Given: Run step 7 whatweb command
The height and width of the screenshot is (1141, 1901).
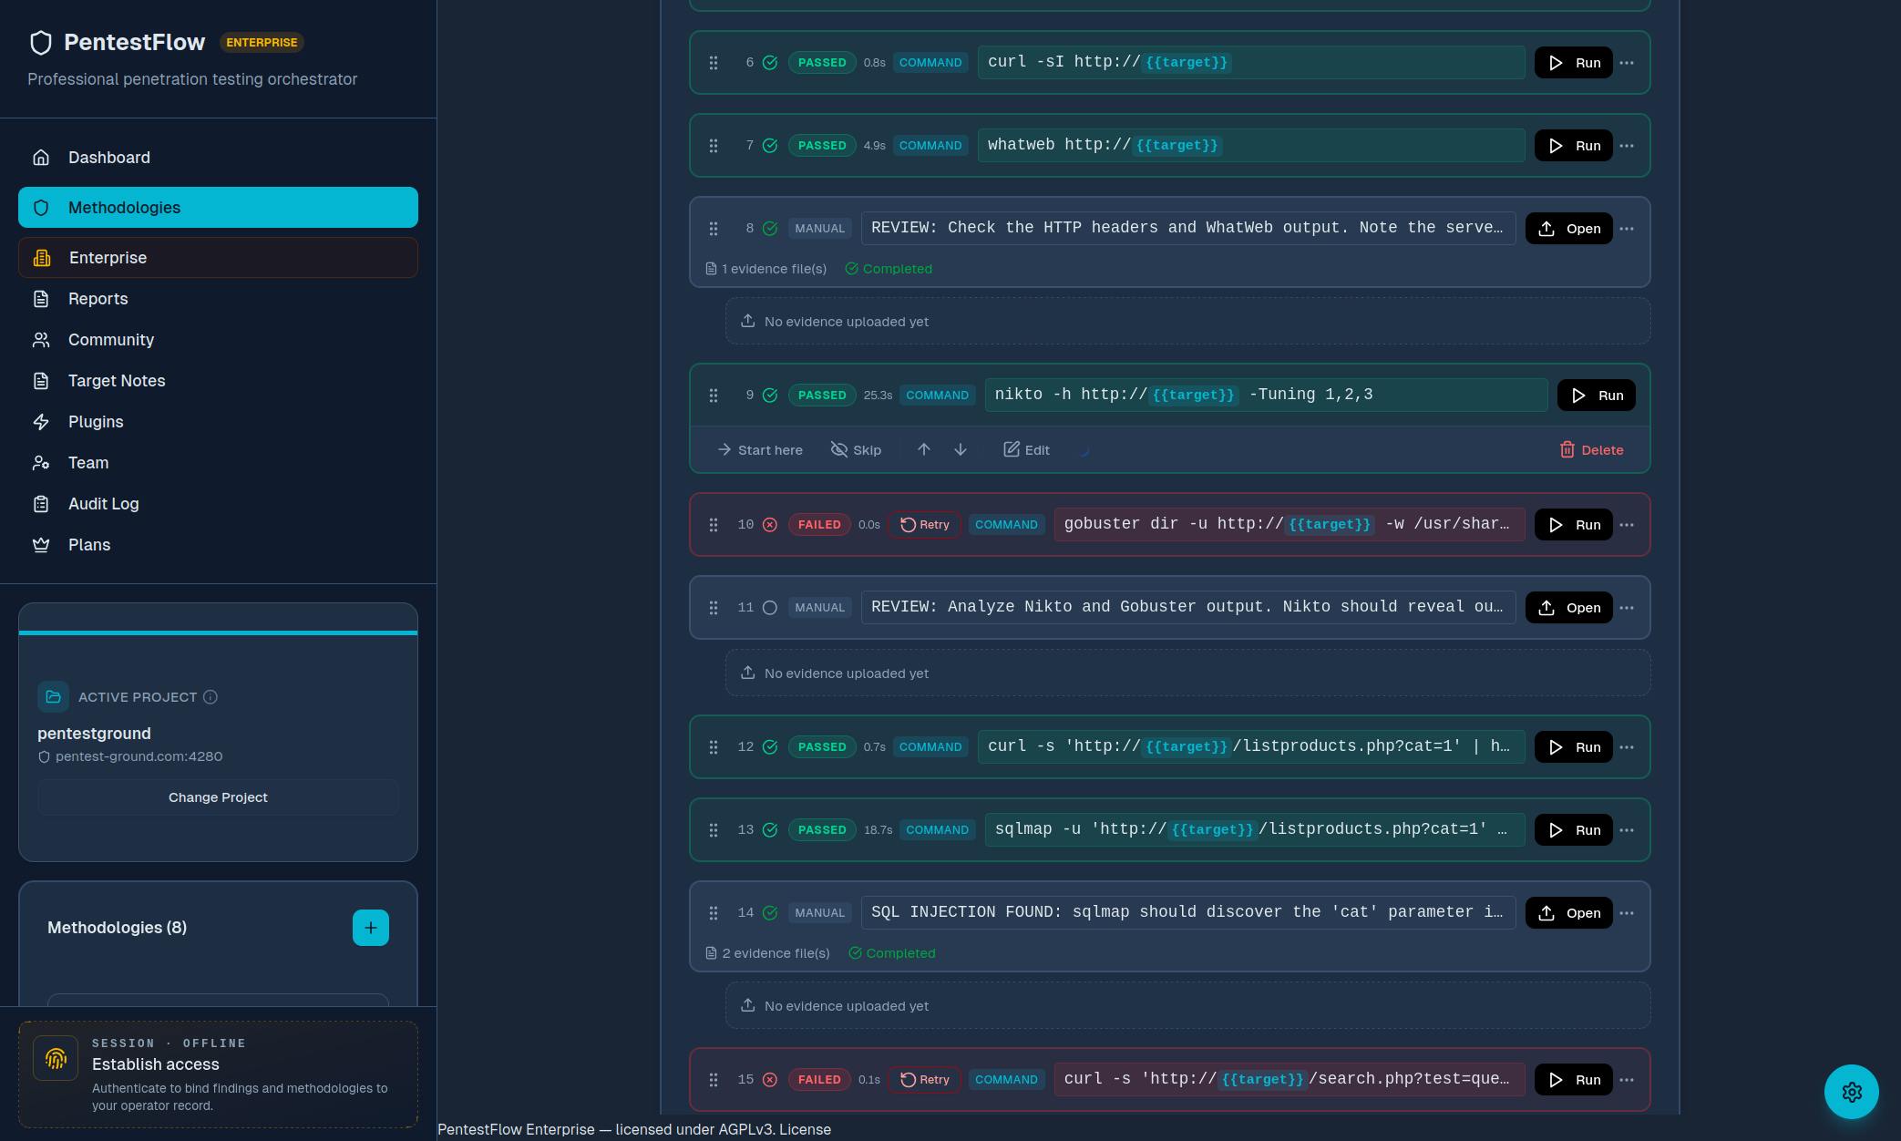Looking at the screenshot, I should click(1574, 146).
